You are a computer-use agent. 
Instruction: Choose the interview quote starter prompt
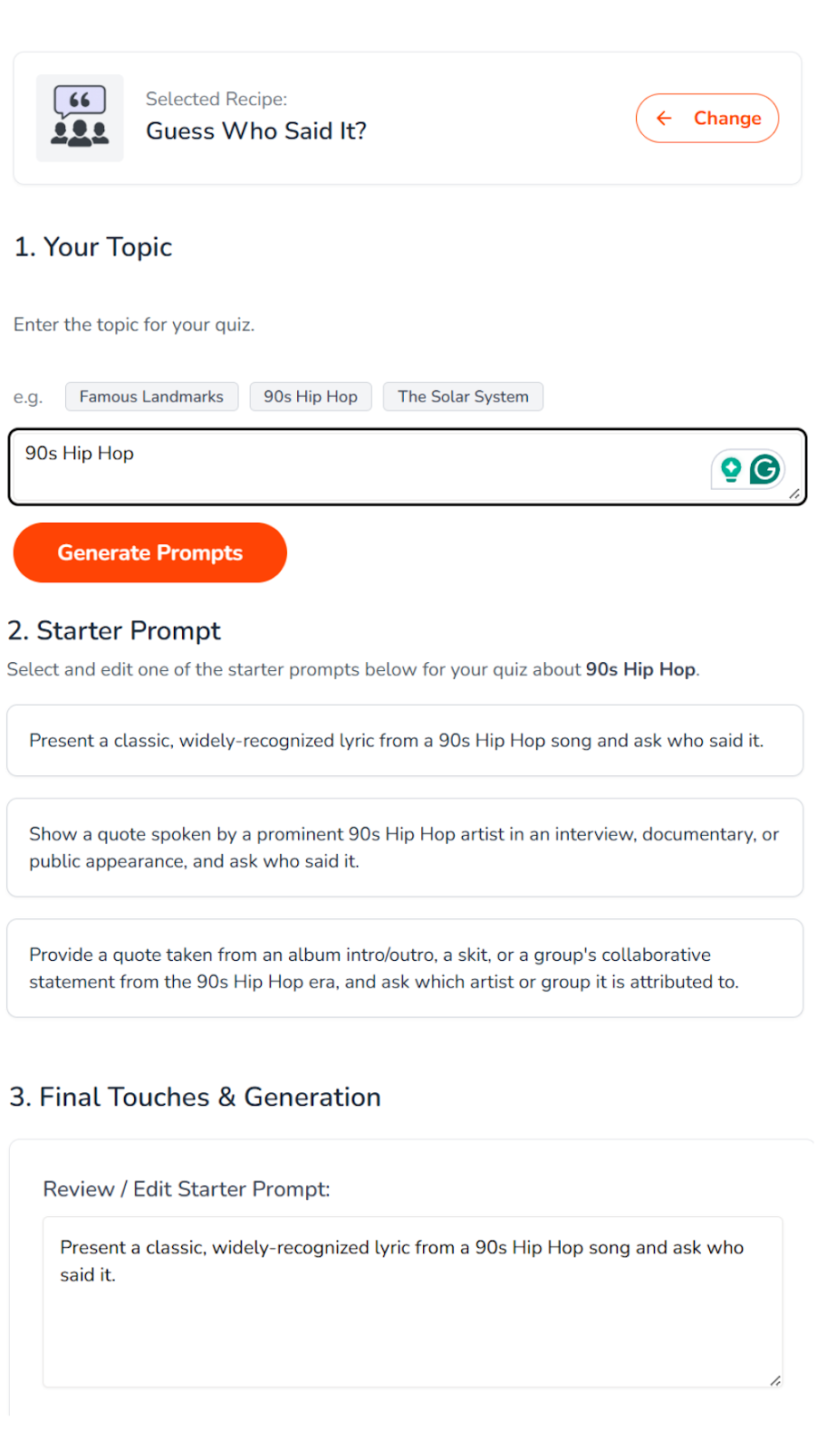tap(405, 848)
